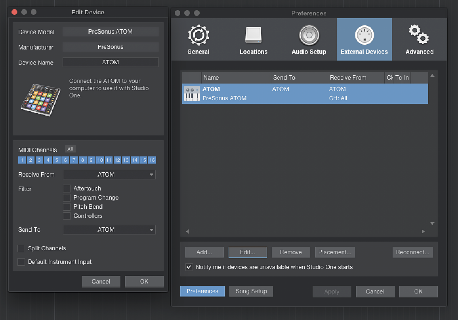Open the General preferences icon

pyautogui.click(x=198, y=35)
